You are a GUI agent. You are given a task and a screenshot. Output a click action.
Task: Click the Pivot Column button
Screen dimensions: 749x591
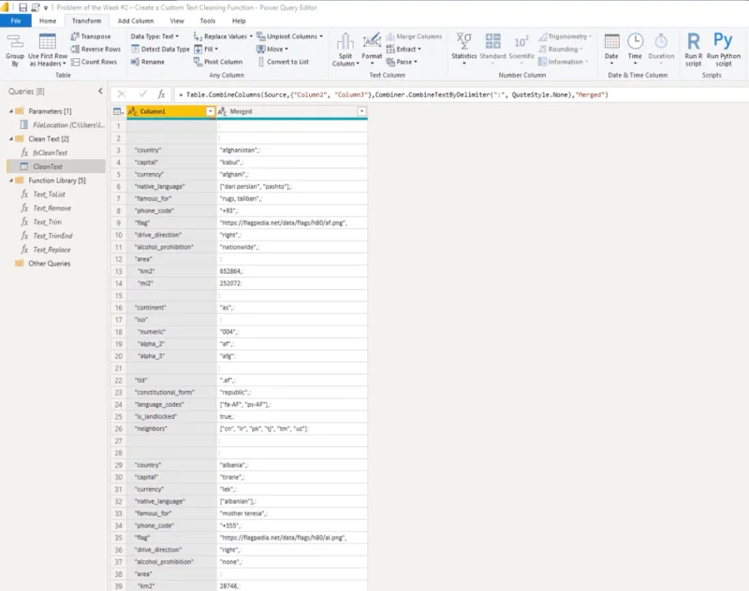click(218, 62)
